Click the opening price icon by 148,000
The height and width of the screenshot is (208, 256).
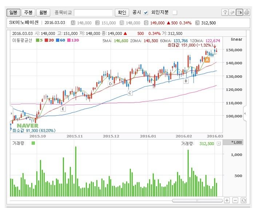73,23
